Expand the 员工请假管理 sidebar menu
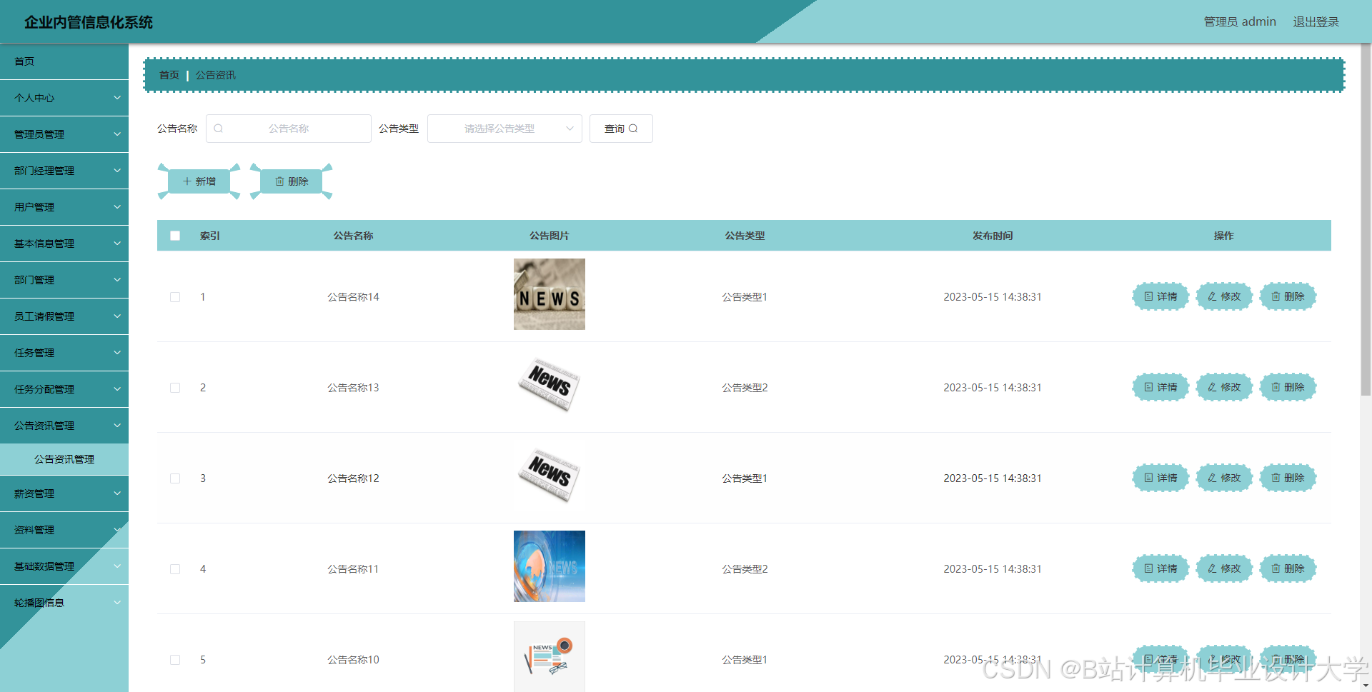Image resolution: width=1372 pixels, height=692 pixels. [x=64, y=316]
